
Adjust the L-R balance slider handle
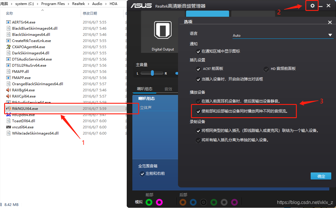point(152,73)
